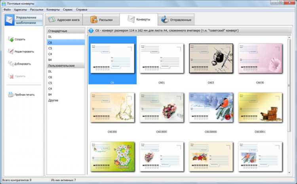
Task: Select DL under Стандартные
Action: (66, 37)
